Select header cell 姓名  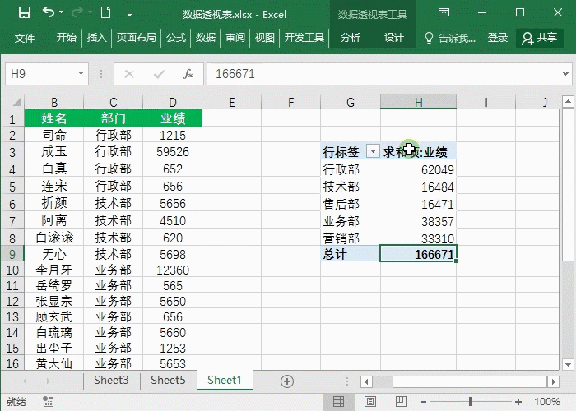[x=54, y=118]
